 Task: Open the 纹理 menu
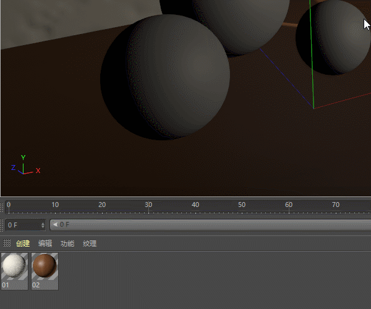pyautogui.click(x=90, y=243)
